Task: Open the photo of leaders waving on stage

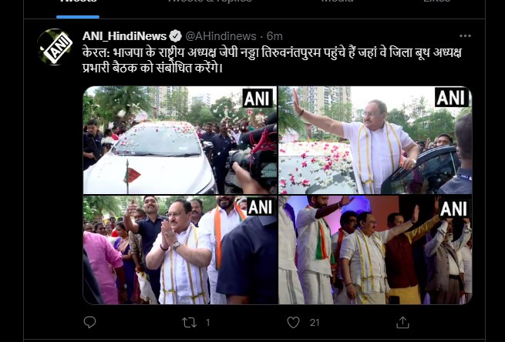Action: (x=375, y=250)
